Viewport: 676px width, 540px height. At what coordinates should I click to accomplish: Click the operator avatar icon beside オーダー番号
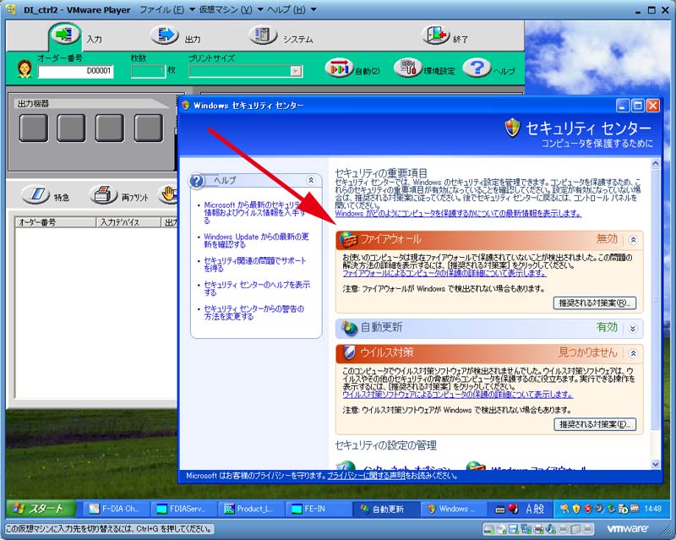click(x=25, y=69)
